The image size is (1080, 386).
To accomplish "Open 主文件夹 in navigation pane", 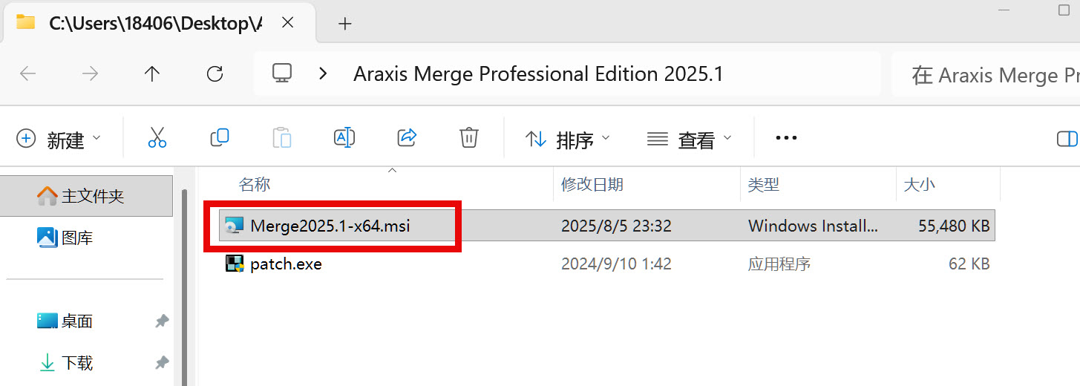I will (92, 196).
